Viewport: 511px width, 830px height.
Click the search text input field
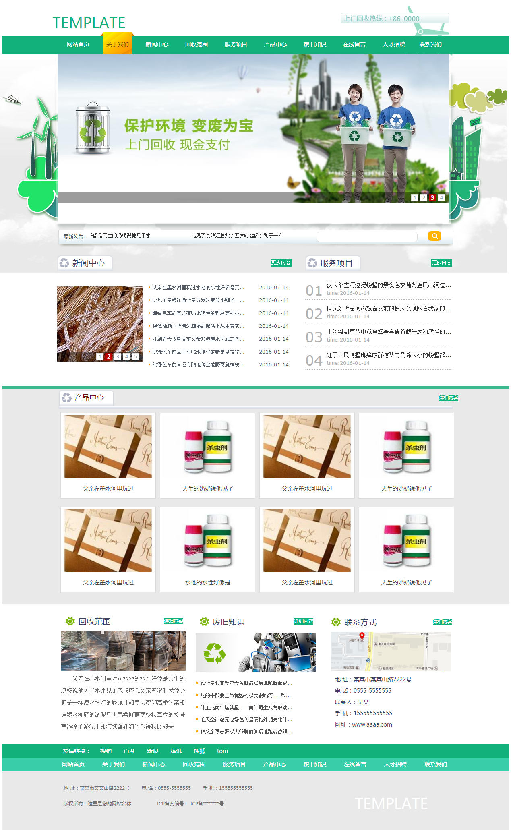click(x=367, y=236)
